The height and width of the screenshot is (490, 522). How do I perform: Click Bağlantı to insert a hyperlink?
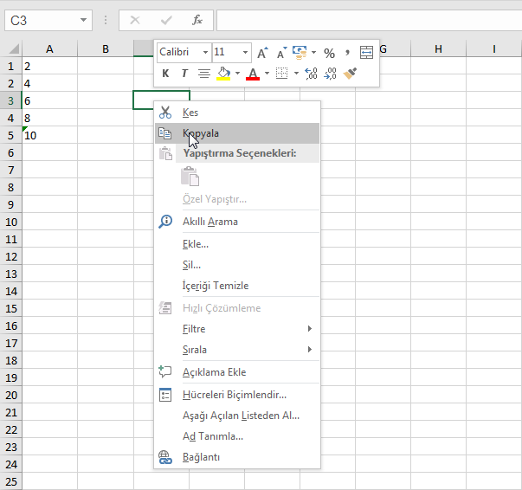pyautogui.click(x=237, y=457)
